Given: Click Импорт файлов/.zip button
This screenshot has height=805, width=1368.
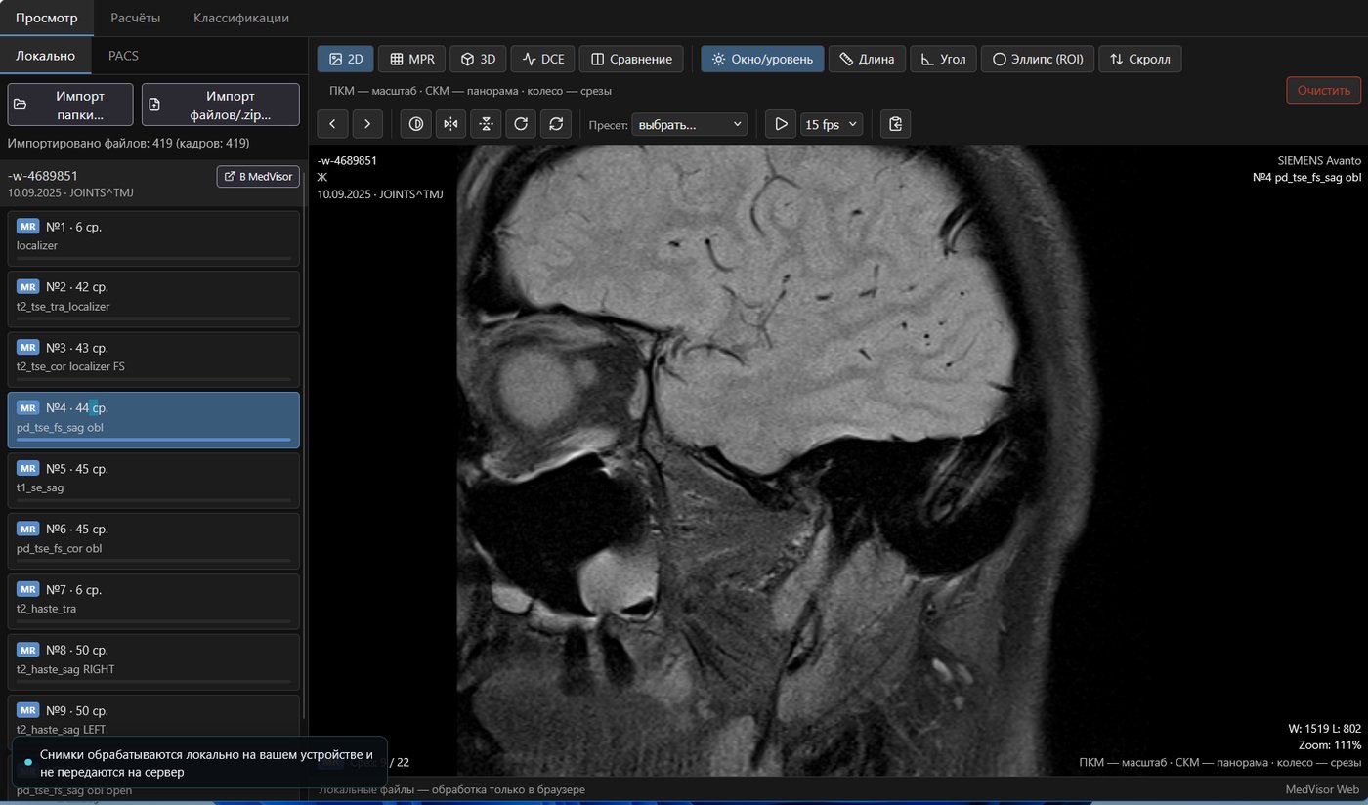Looking at the screenshot, I should 221,105.
